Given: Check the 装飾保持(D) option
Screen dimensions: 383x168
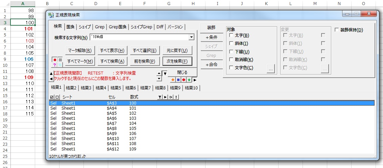Looking at the screenshot, I should (336, 30).
